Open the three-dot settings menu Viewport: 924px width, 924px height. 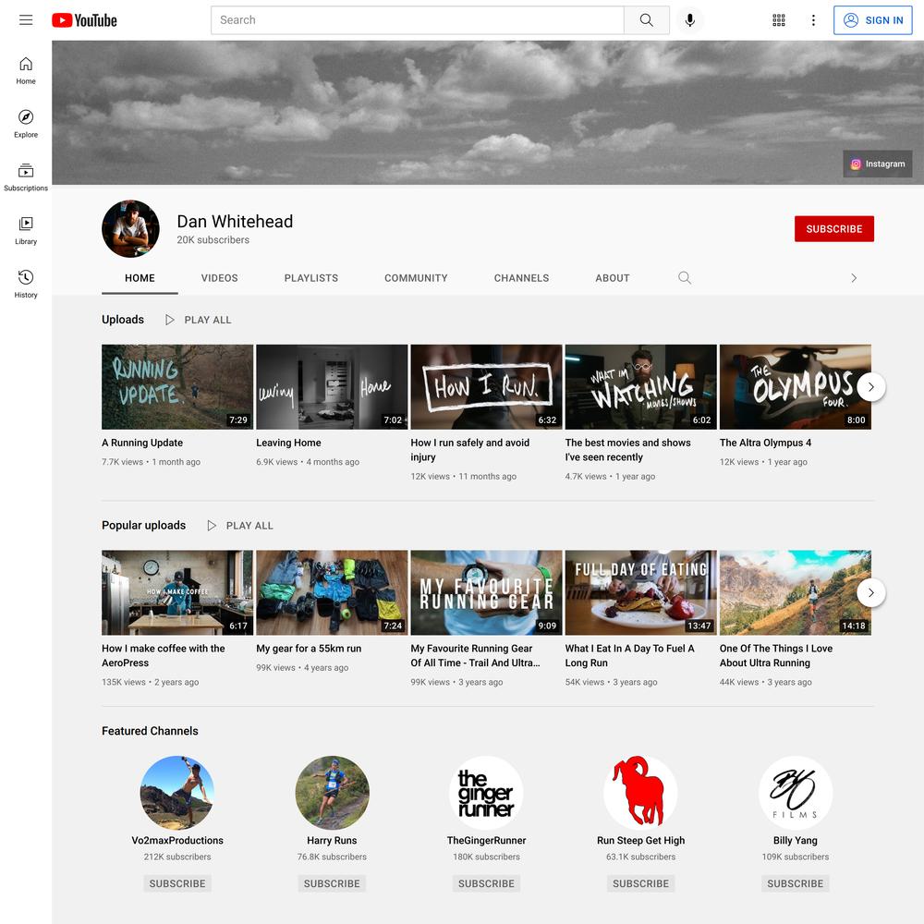[813, 20]
